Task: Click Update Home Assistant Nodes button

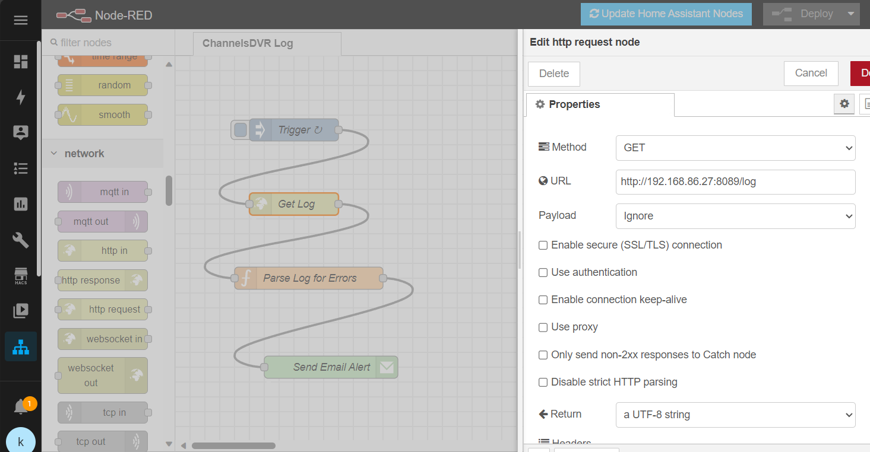Action: 666,14
